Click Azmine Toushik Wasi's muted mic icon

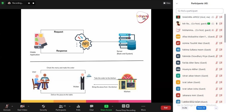(x=217, y=43)
